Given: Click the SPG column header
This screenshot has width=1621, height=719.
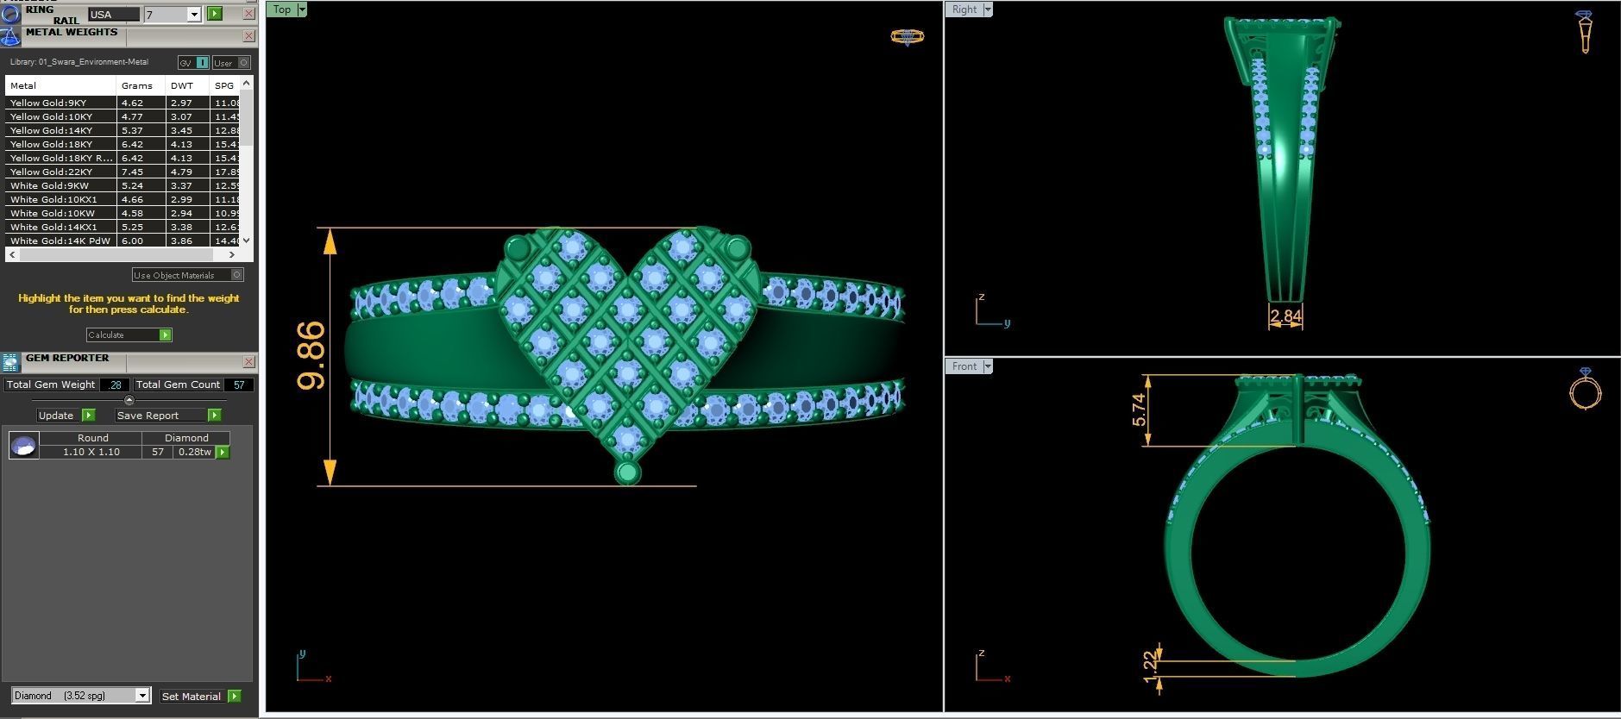Looking at the screenshot, I should point(224,85).
